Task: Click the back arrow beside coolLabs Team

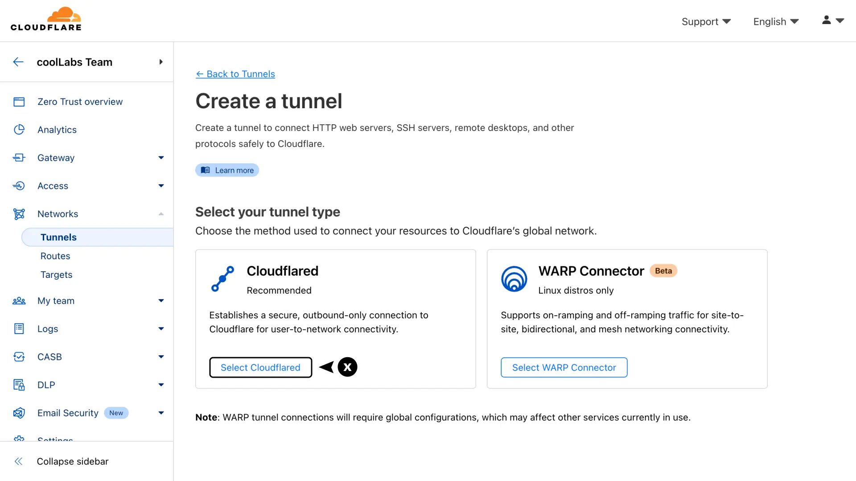Action: [x=18, y=62]
